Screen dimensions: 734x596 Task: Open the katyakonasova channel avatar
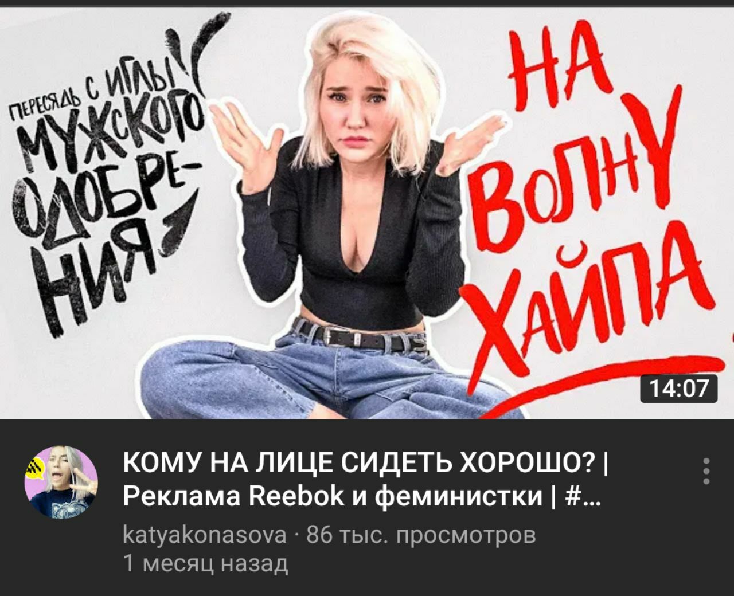(x=61, y=483)
